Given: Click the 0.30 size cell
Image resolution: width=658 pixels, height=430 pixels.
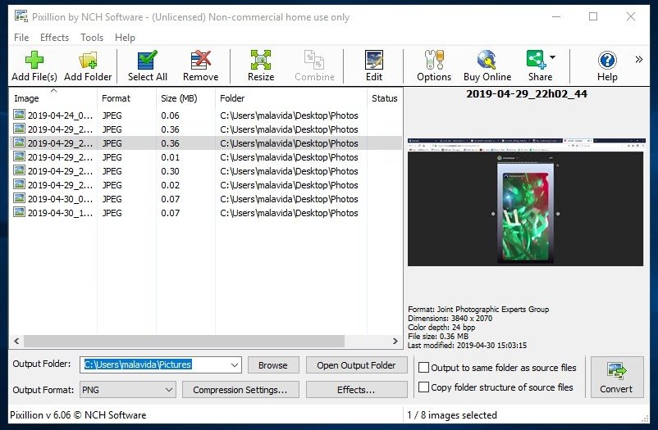Looking at the screenshot, I should click(170, 171).
